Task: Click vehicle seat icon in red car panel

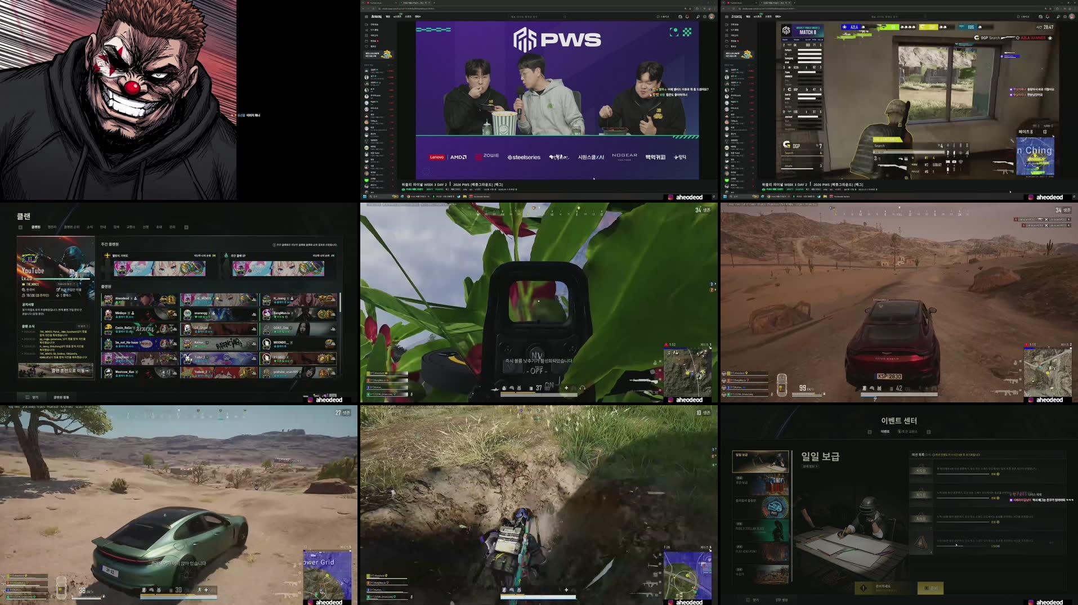Action: (781, 386)
